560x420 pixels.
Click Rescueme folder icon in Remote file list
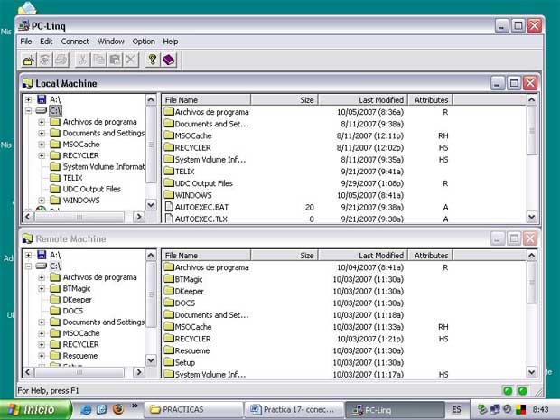click(169, 350)
